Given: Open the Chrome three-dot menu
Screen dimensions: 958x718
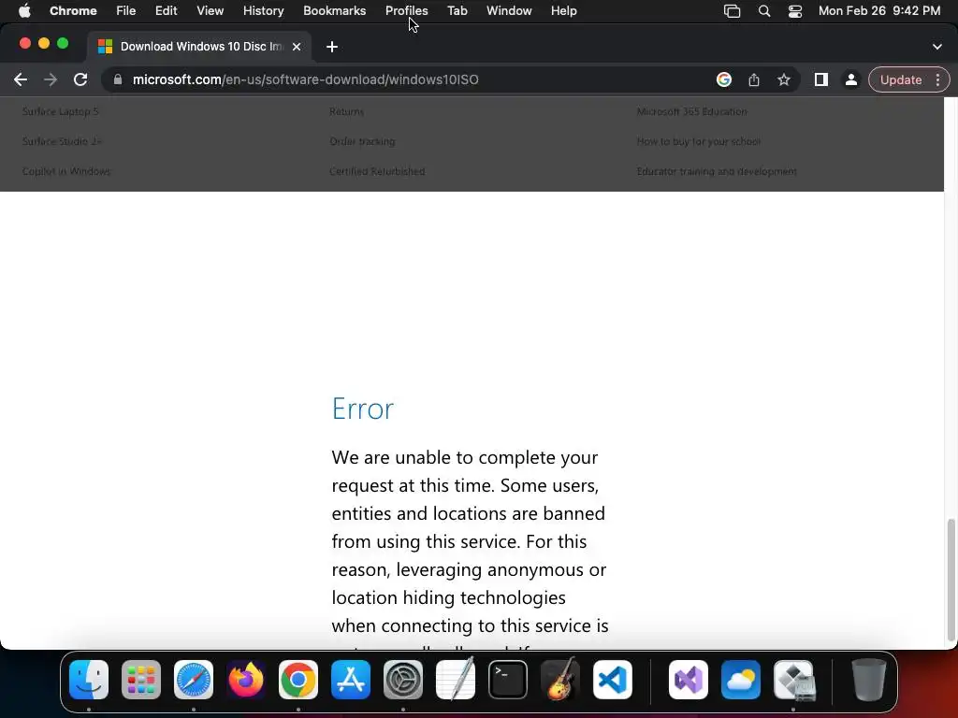Looking at the screenshot, I should (937, 80).
